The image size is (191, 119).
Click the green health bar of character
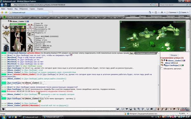click(18, 24)
